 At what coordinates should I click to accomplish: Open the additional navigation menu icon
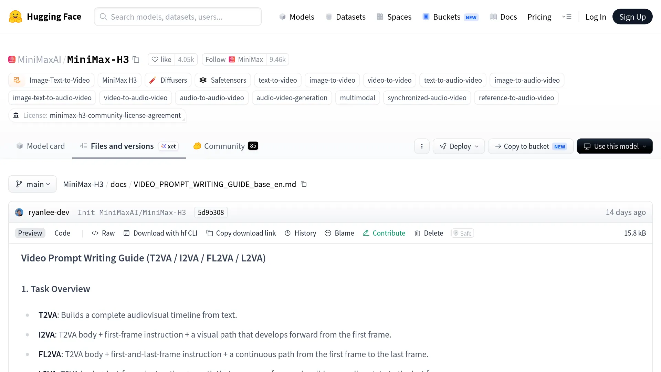click(x=567, y=17)
